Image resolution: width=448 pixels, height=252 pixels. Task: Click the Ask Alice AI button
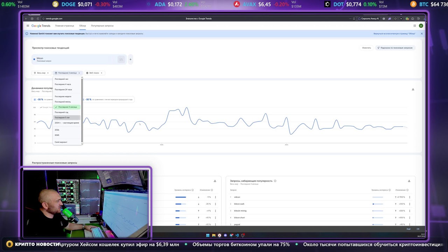[x=369, y=19]
